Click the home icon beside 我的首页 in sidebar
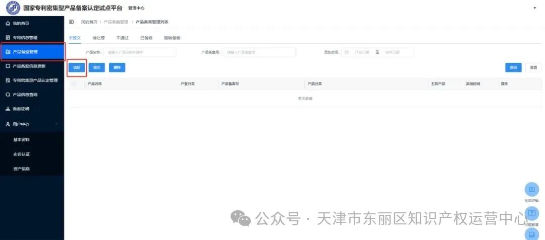This screenshot has width=545, height=240. pos(8,23)
